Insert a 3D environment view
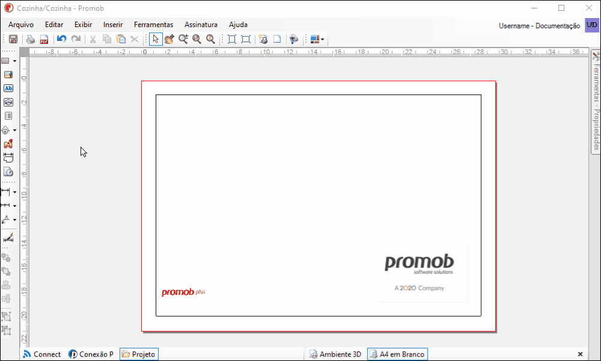601x361 pixels. (8, 102)
